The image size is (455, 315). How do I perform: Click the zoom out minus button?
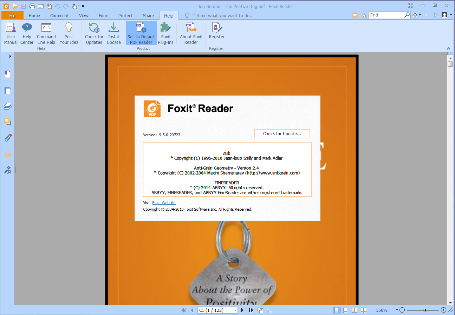click(x=402, y=310)
